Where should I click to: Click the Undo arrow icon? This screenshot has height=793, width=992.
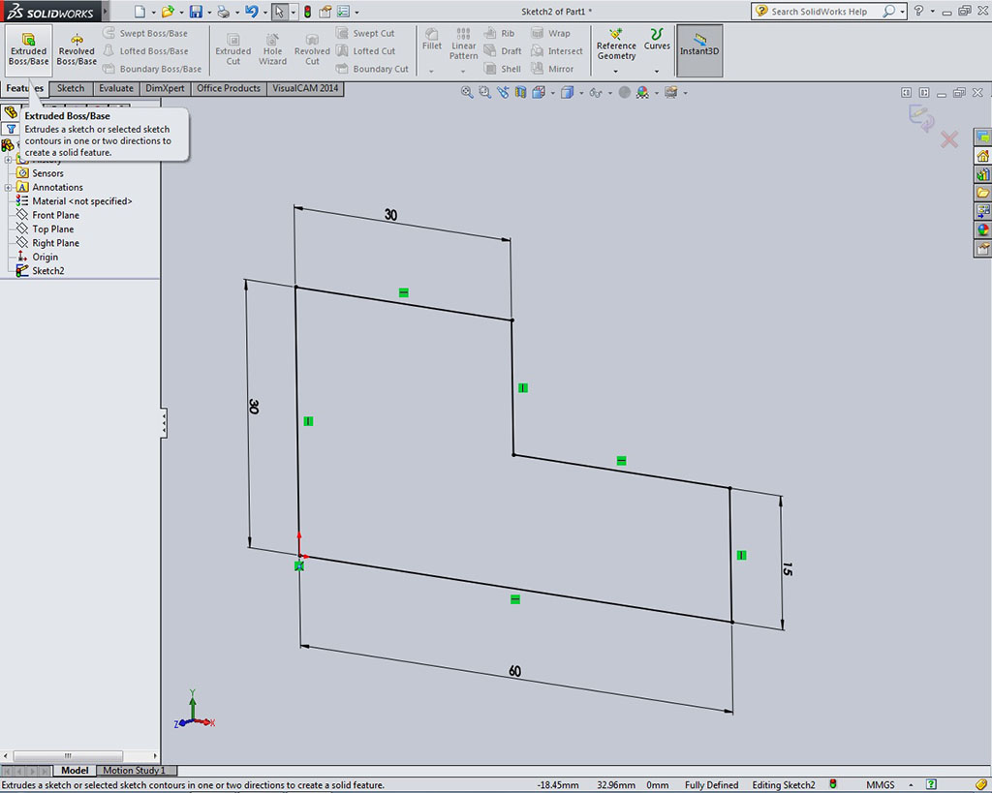[251, 12]
